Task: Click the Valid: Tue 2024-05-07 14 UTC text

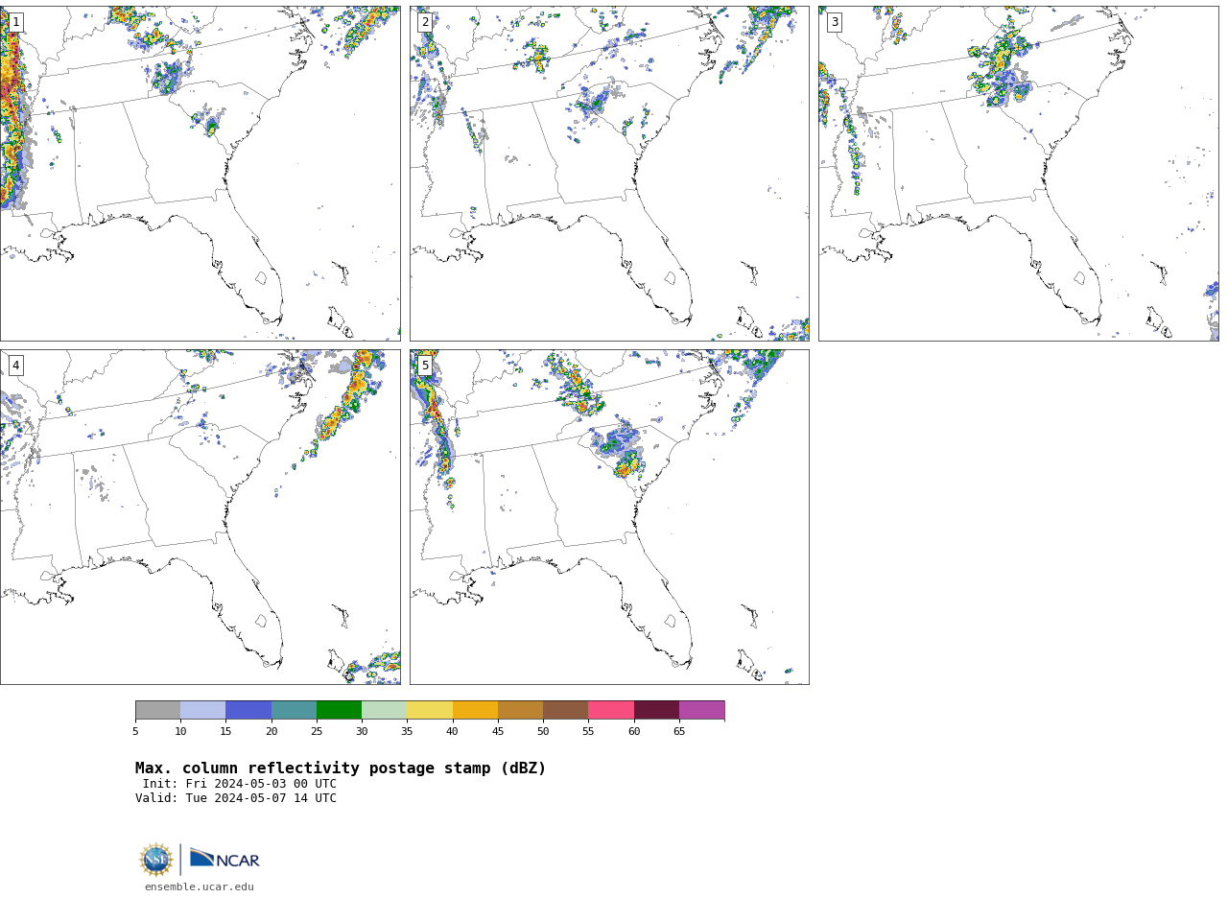Action: (x=236, y=798)
